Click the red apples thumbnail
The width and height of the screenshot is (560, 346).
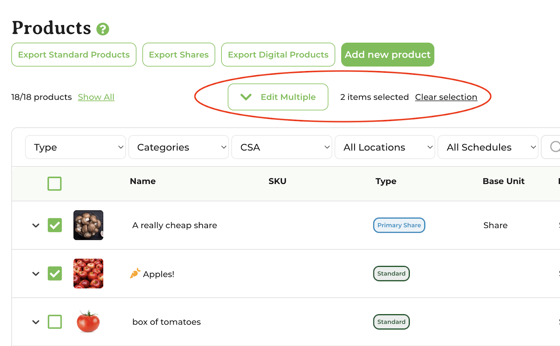(x=88, y=274)
